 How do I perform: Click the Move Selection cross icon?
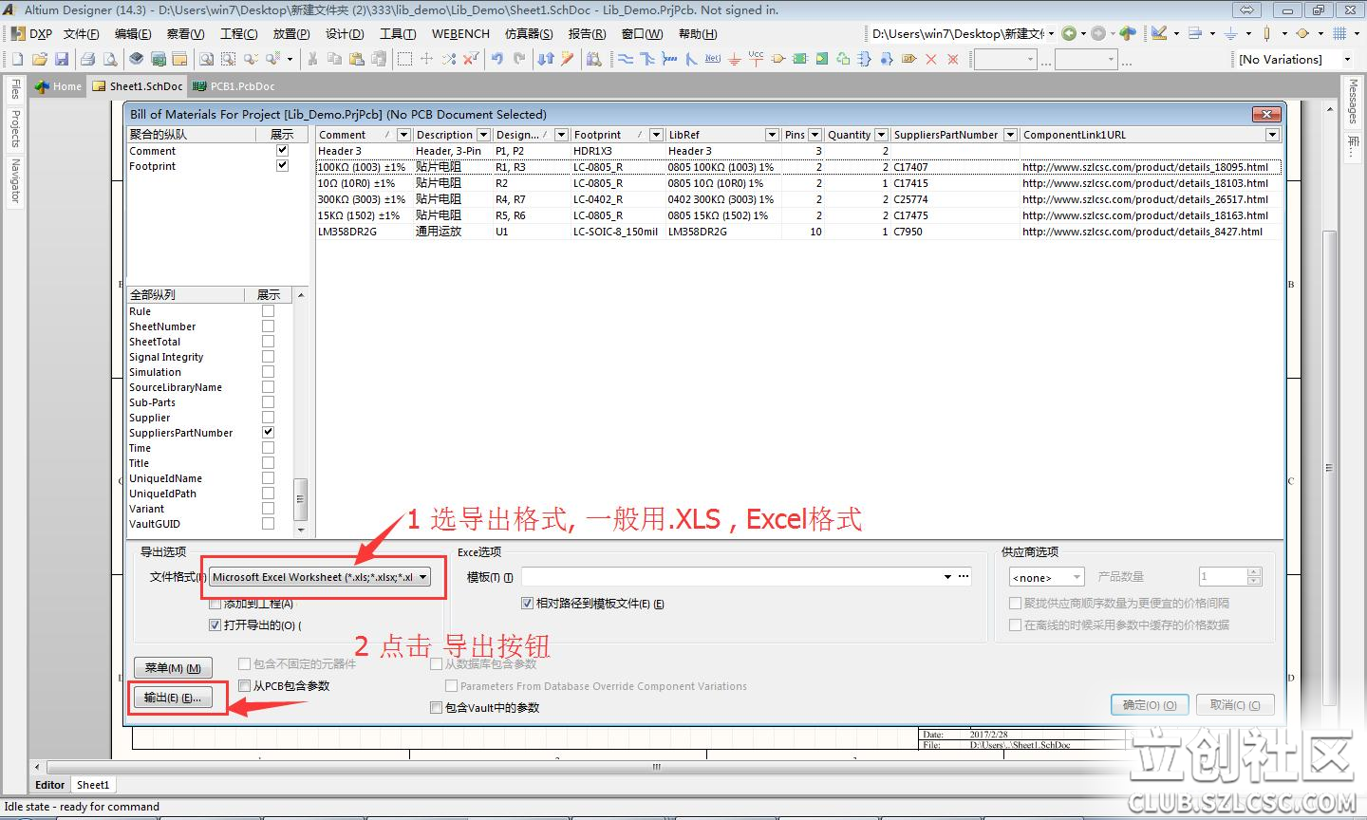pos(426,59)
